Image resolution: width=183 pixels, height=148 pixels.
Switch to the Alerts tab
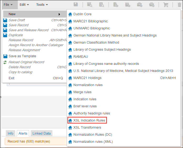[23, 133]
